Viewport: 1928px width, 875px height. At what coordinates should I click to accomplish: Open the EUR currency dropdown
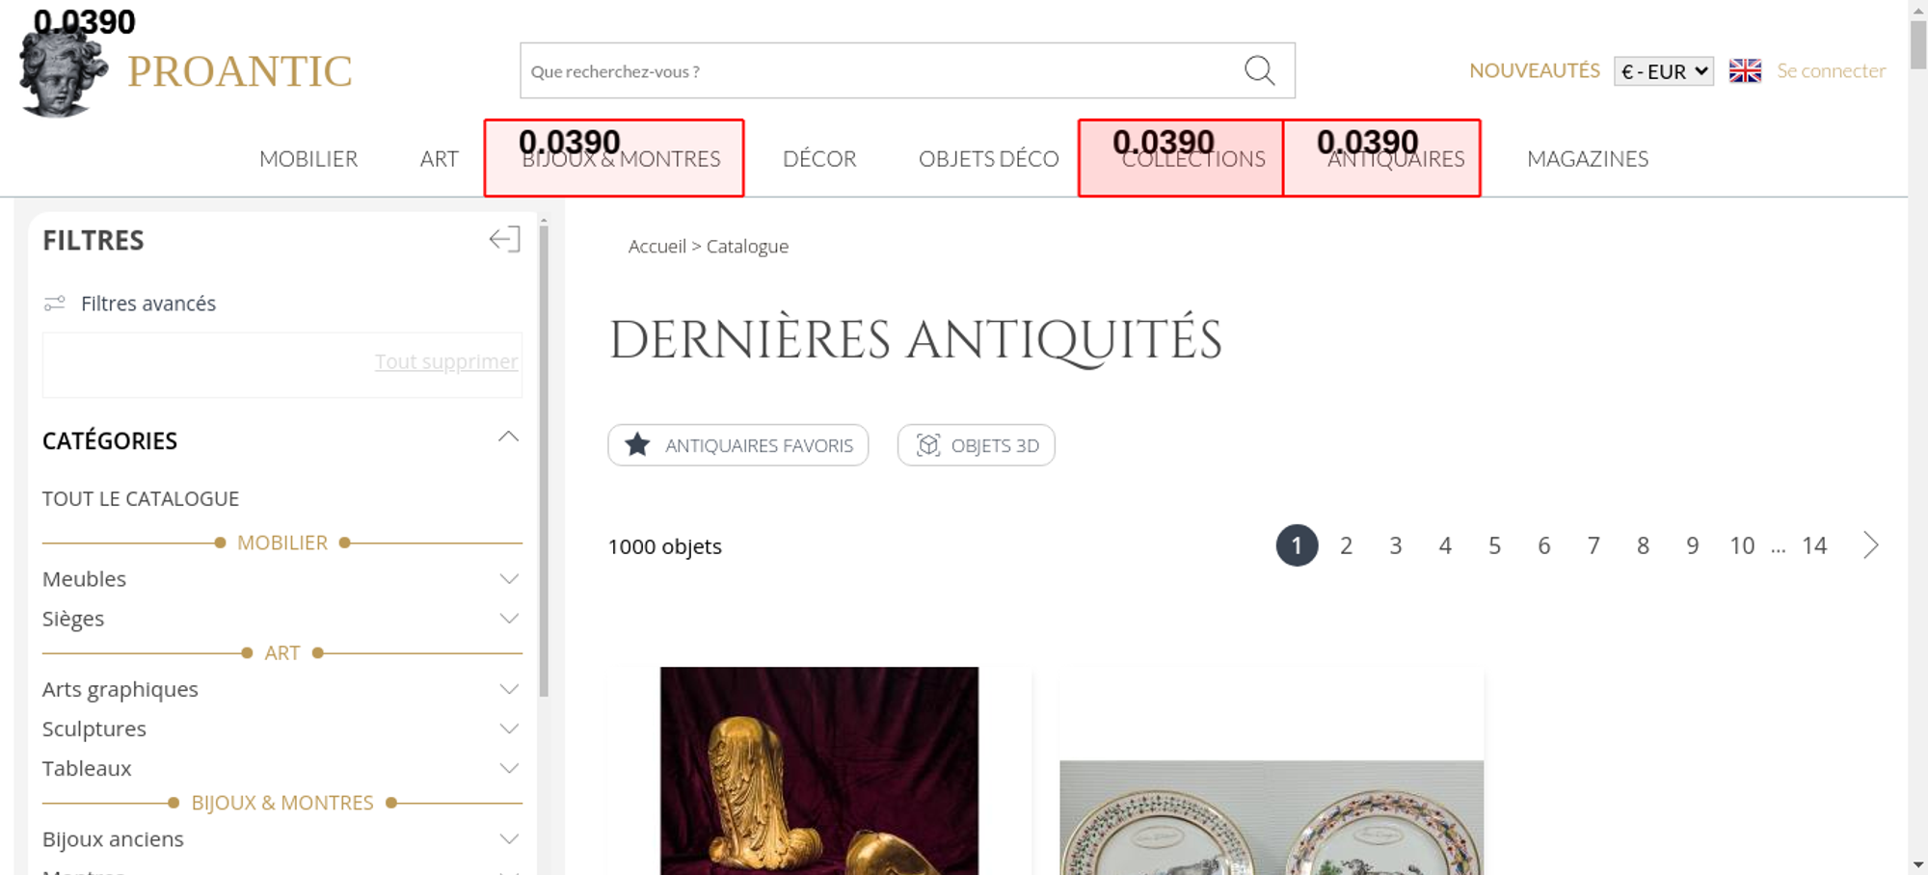(1663, 71)
